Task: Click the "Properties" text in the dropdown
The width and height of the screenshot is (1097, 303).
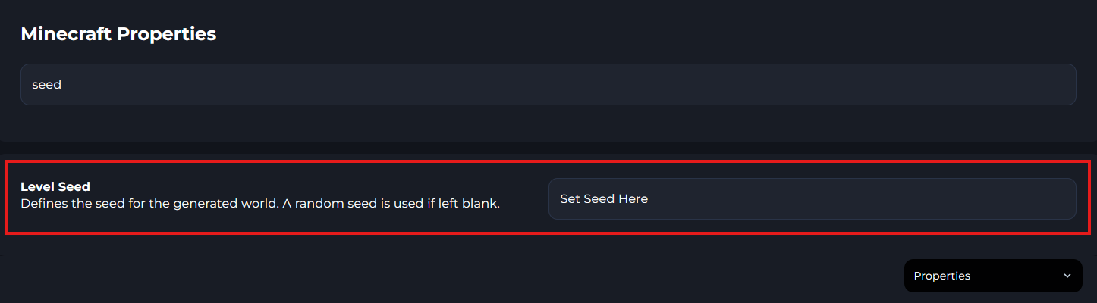Action: [x=941, y=276]
